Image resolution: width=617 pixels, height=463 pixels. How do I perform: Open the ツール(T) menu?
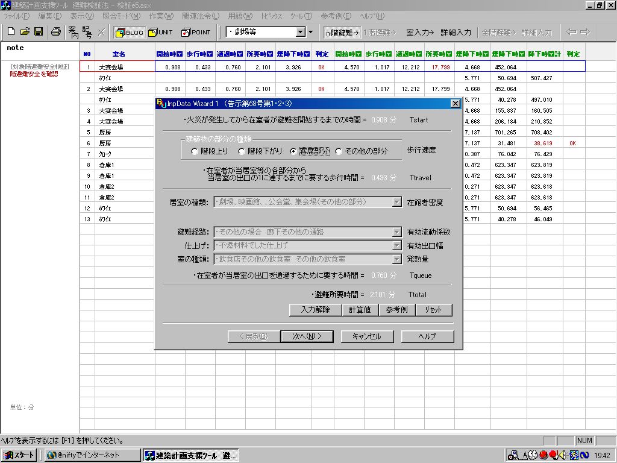tap(301, 16)
